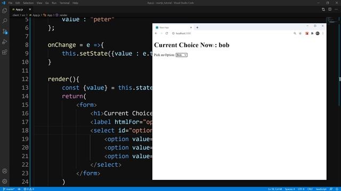The width and height of the screenshot is (341, 191).
Task: Click the minimap in the VS Code editor
Action: [332, 21]
